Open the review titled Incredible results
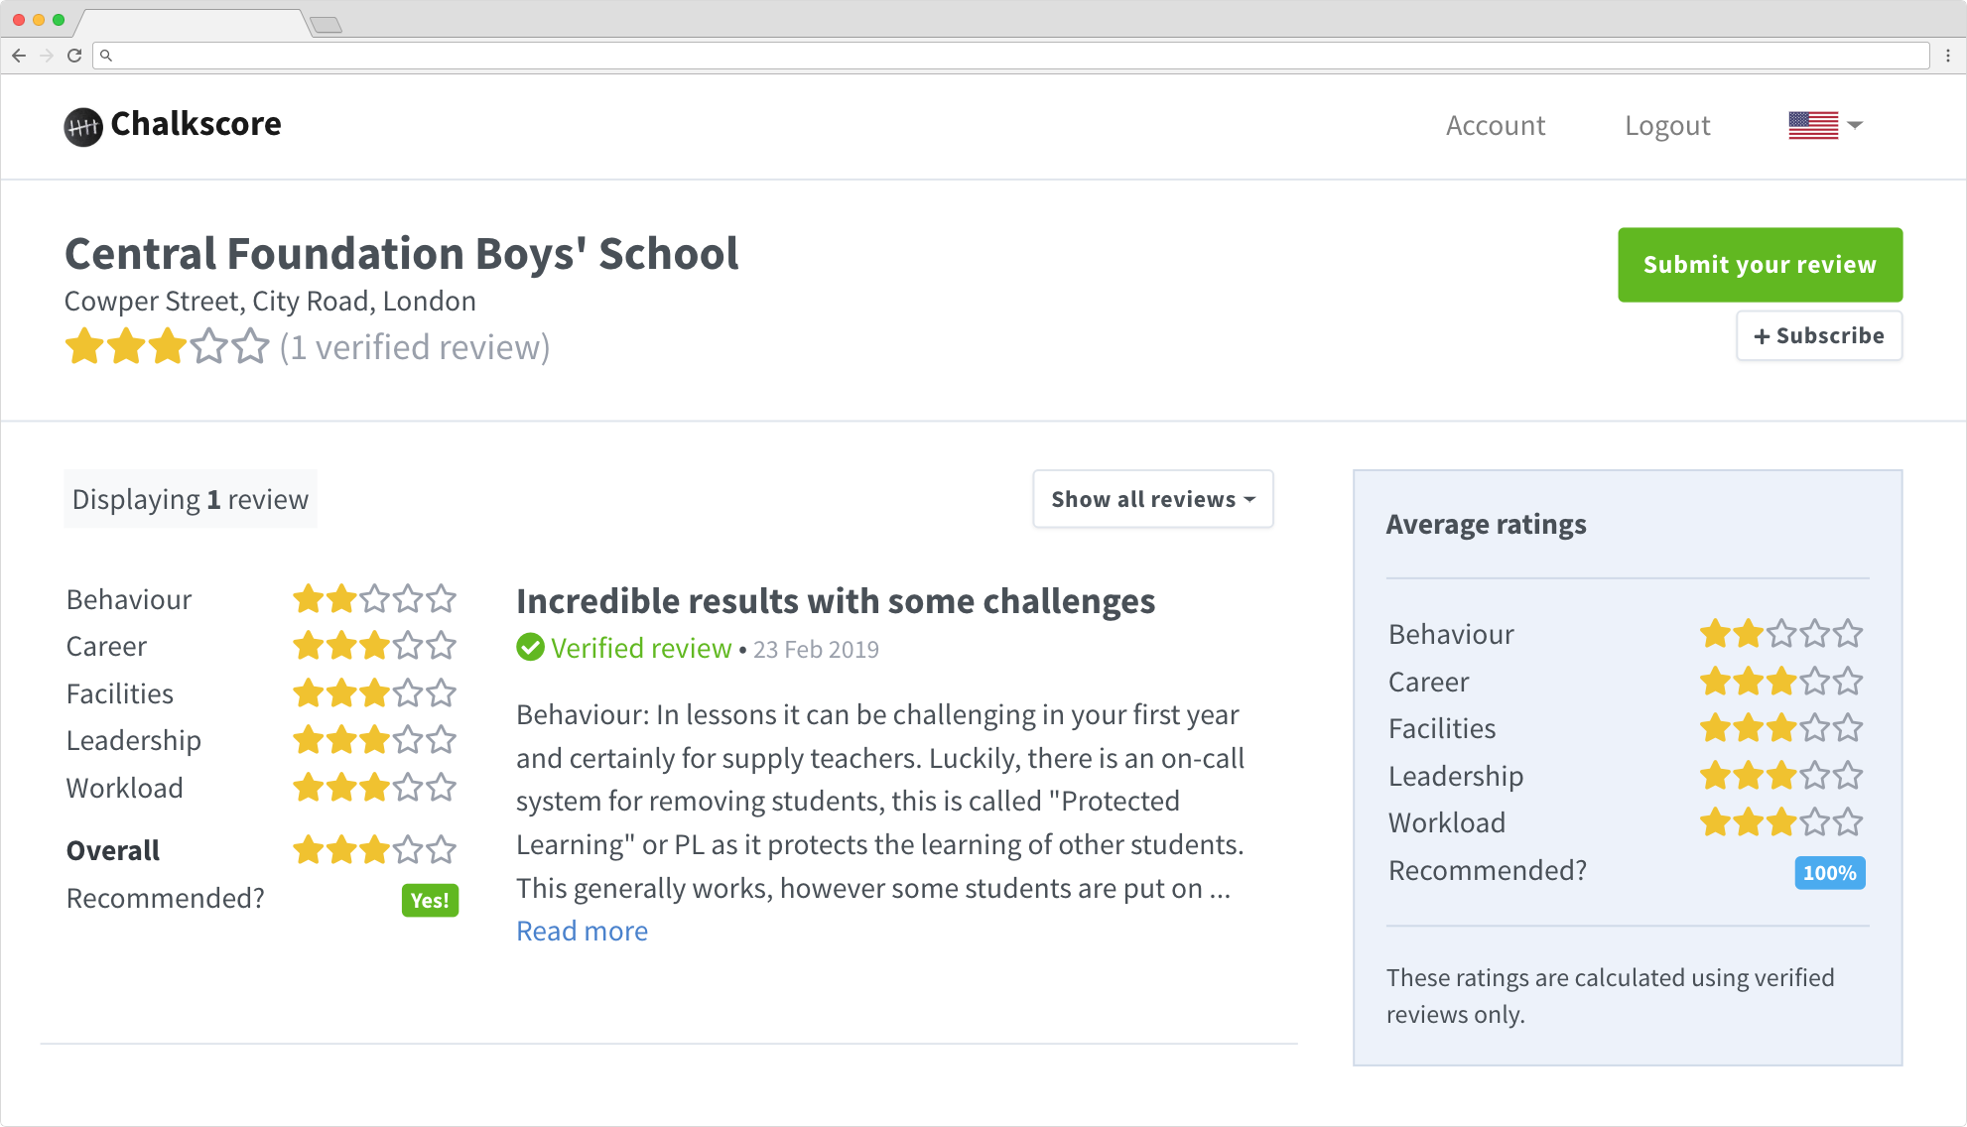This screenshot has height=1127, width=1967. pyautogui.click(x=836, y=601)
